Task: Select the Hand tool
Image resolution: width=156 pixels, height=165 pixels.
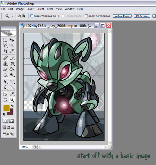Action: click(5, 100)
